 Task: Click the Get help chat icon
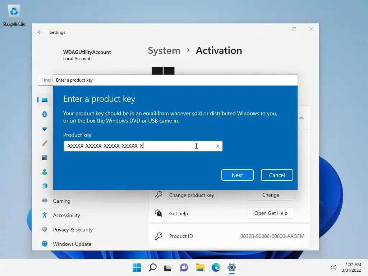[x=158, y=213]
